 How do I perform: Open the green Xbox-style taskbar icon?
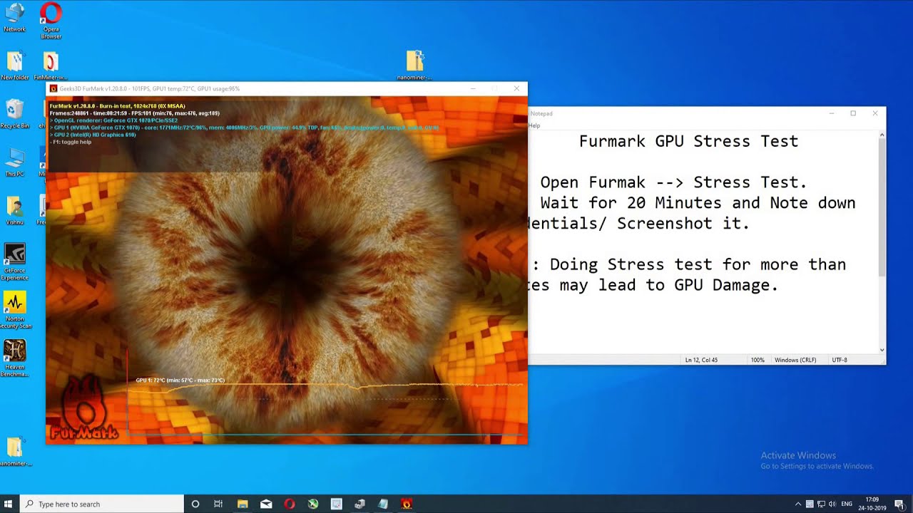coord(313,504)
